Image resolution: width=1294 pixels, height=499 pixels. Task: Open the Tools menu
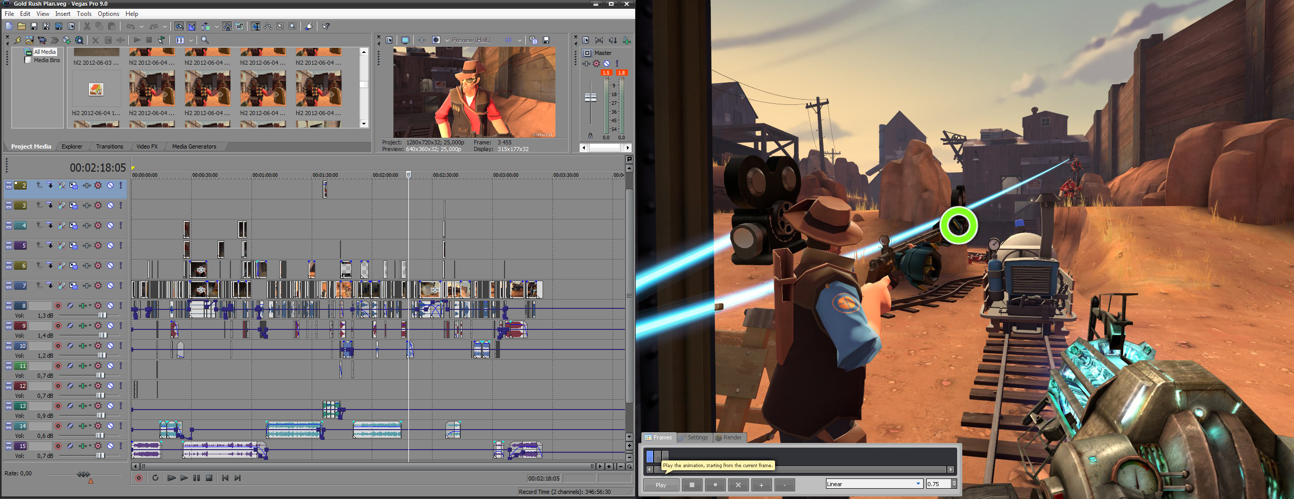pos(84,14)
